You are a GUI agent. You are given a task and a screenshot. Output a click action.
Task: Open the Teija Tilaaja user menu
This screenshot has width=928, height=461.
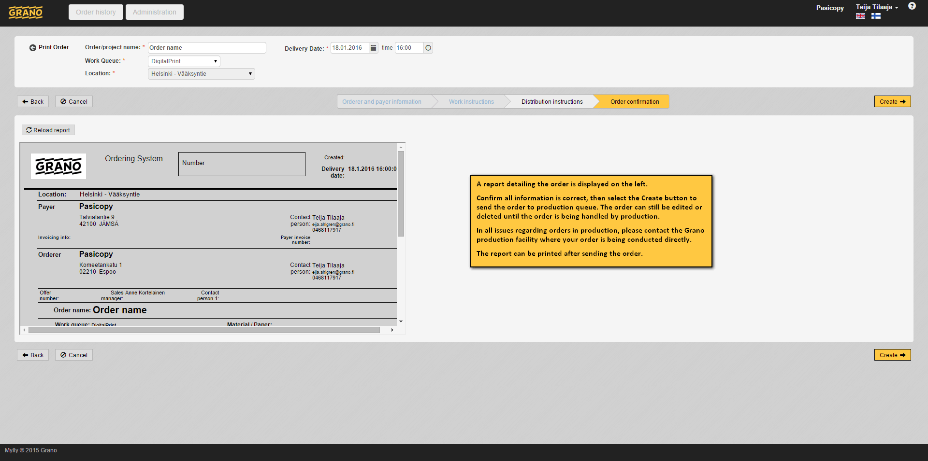point(877,7)
